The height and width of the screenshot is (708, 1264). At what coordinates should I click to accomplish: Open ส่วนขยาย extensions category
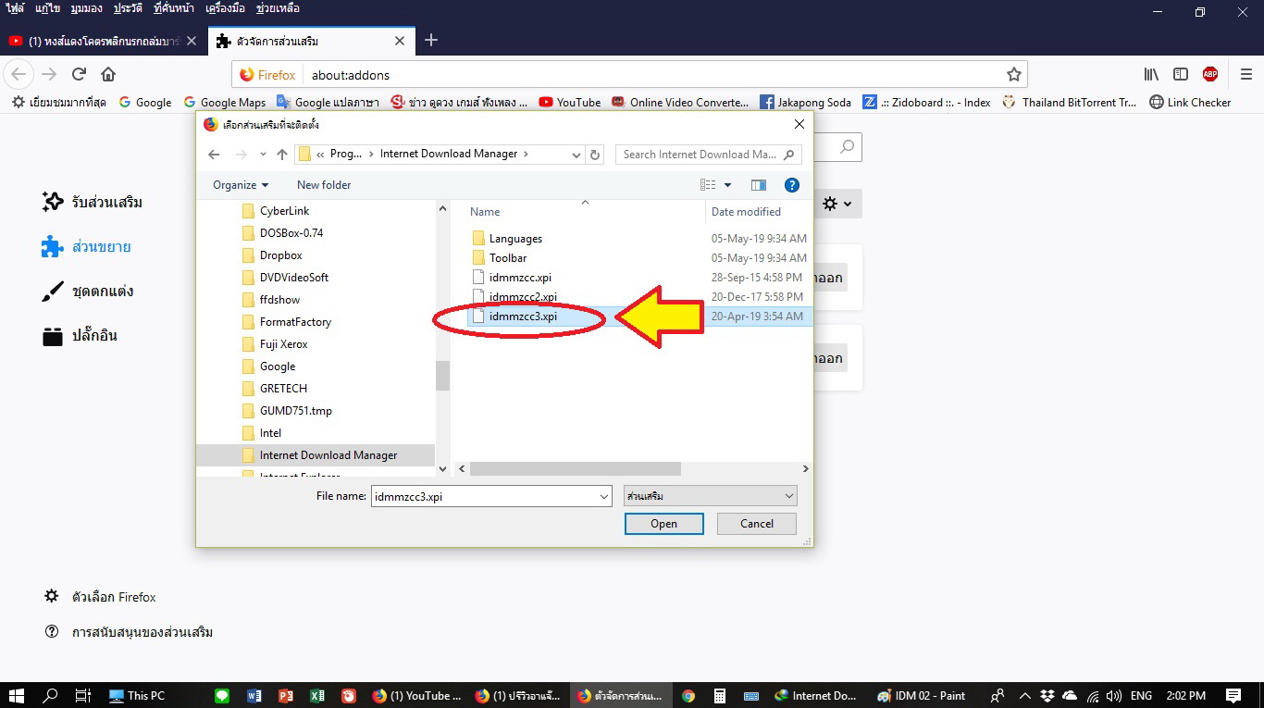(x=86, y=247)
